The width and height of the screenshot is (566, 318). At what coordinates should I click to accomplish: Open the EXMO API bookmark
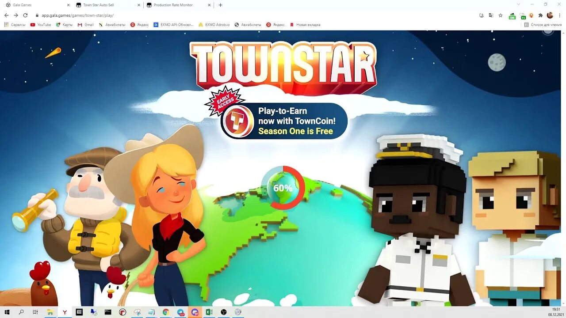coord(174,25)
